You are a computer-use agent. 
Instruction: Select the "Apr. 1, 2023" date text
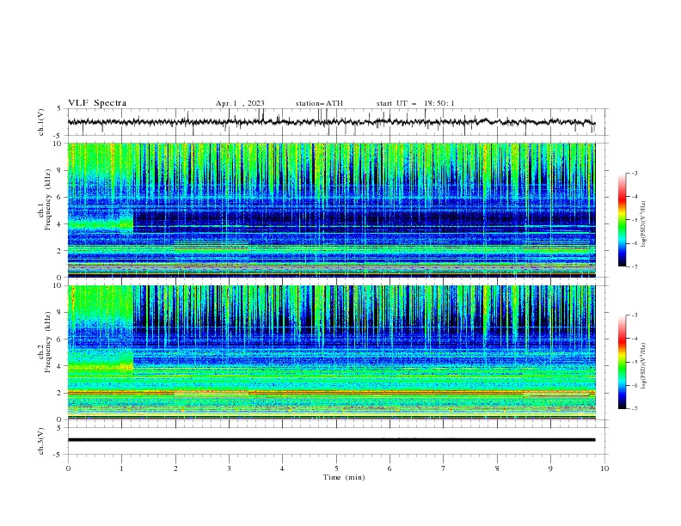coord(240,103)
